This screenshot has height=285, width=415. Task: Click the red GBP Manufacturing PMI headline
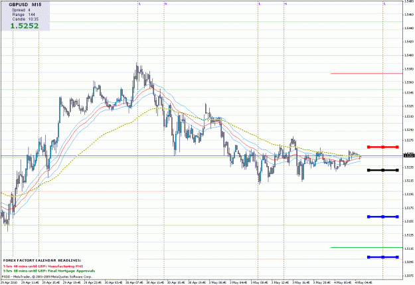click(43, 266)
